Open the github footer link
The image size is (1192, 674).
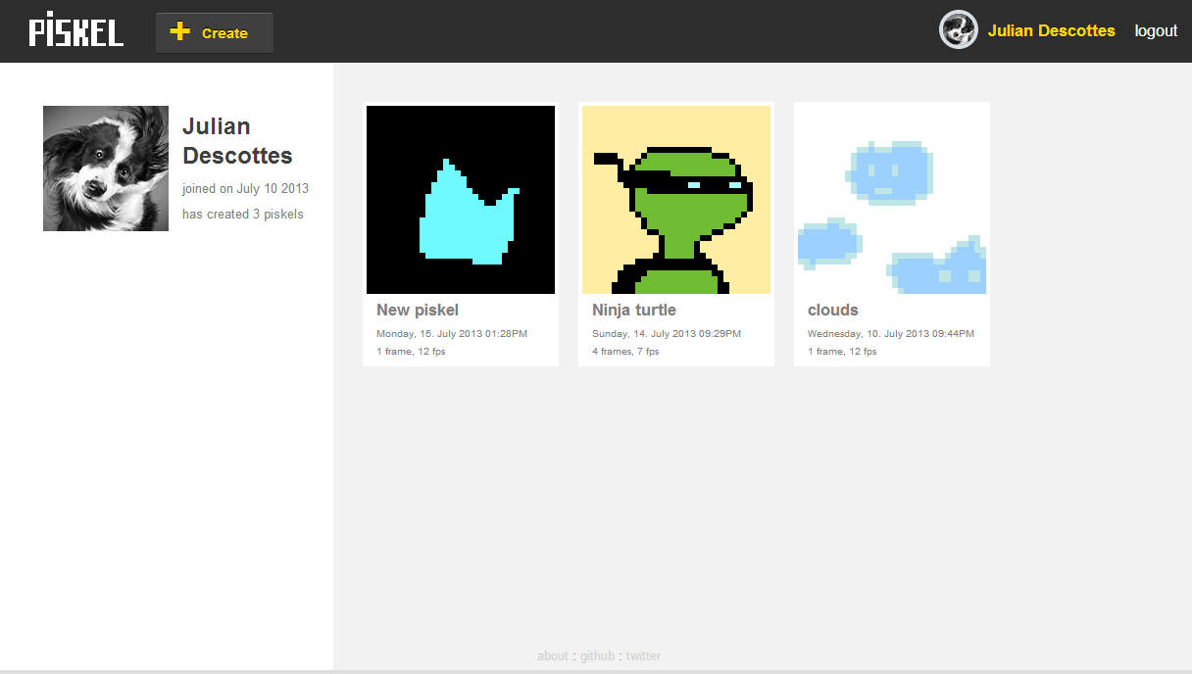pyautogui.click(x=597, y=655)
